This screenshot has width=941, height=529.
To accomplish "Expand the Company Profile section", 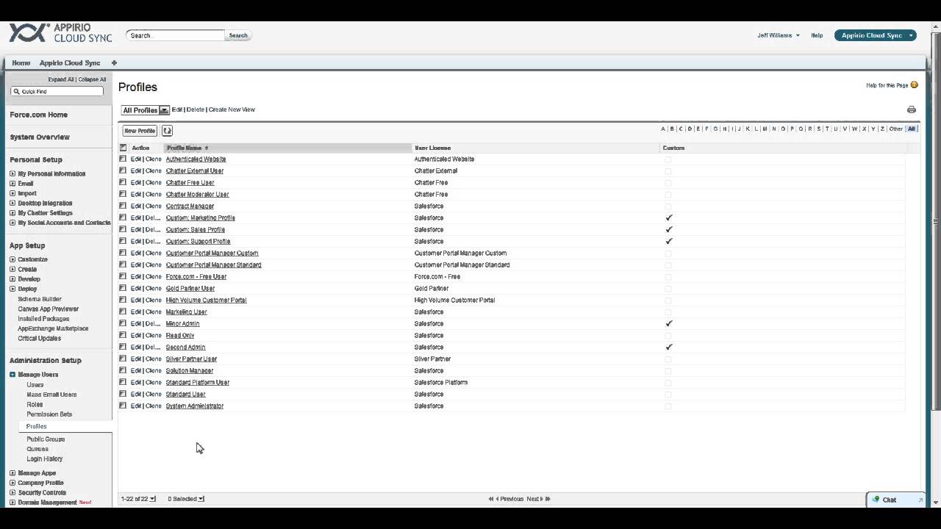I will click(12, 483).
